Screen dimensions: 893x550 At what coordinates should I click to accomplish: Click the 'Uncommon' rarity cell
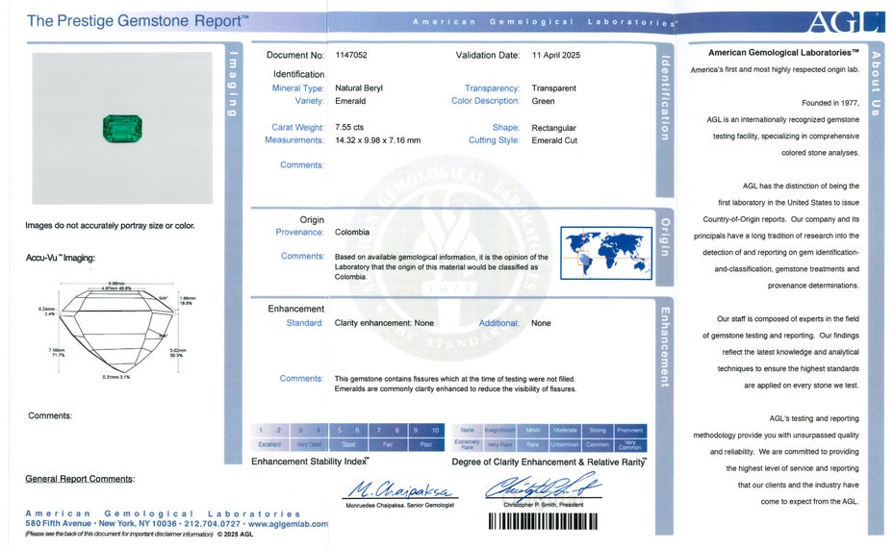click(x=565, y=444)
